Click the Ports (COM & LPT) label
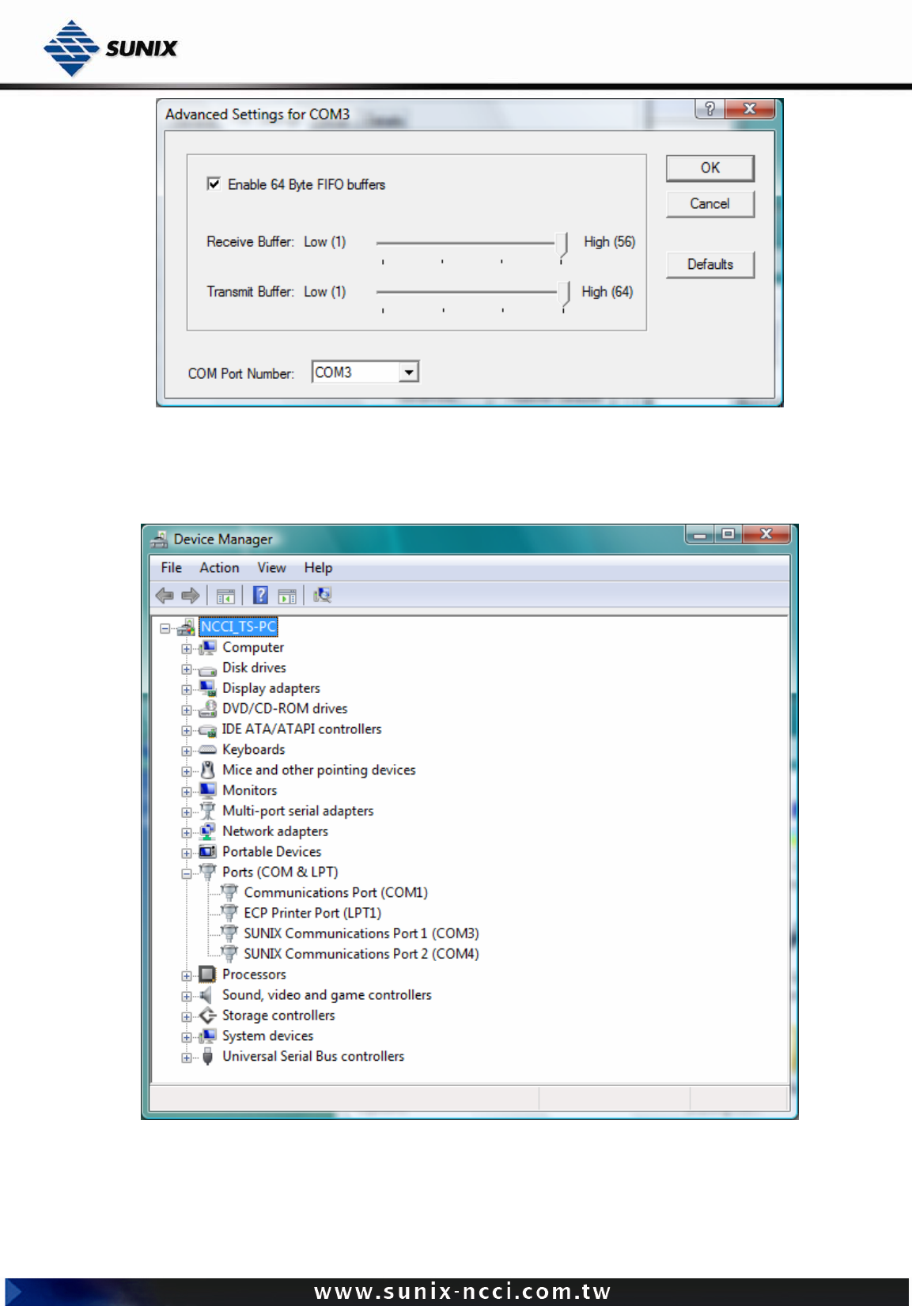This screenshot has height=1306, width=912. [280, 872]
